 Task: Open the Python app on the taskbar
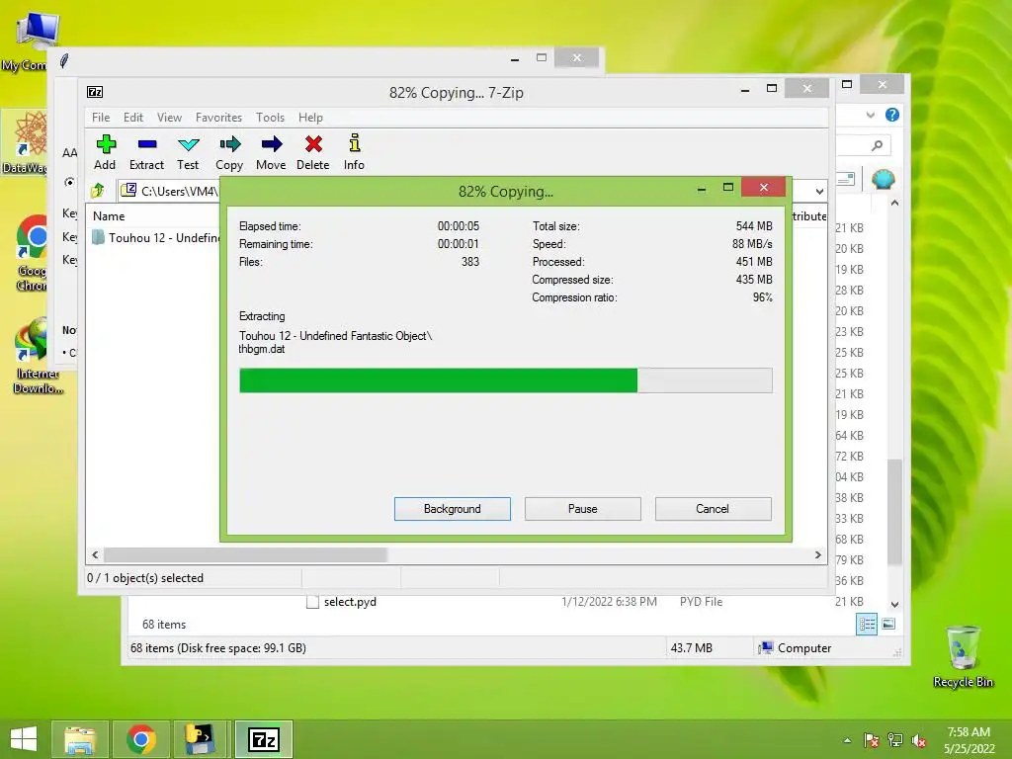tap(201, 739)
